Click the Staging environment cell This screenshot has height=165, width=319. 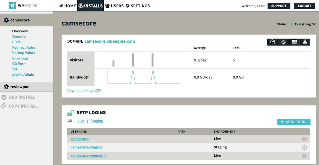coord(220,147)
